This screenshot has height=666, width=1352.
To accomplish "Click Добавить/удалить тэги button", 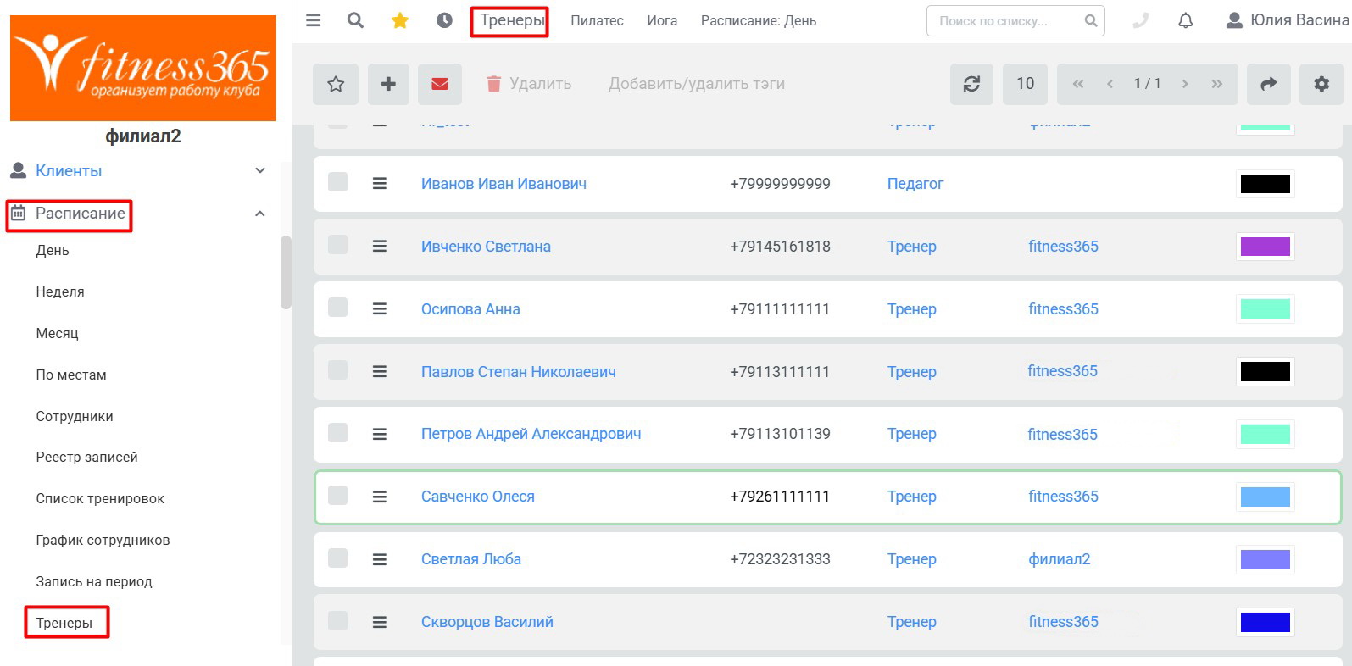I will point(697,84).
